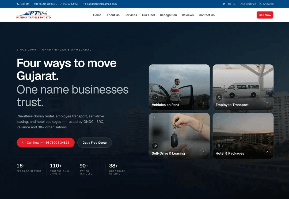Open the Recognition nav item
Viewport: 289px width, 199px height.
pyautogui.click(x=169, y=15)
